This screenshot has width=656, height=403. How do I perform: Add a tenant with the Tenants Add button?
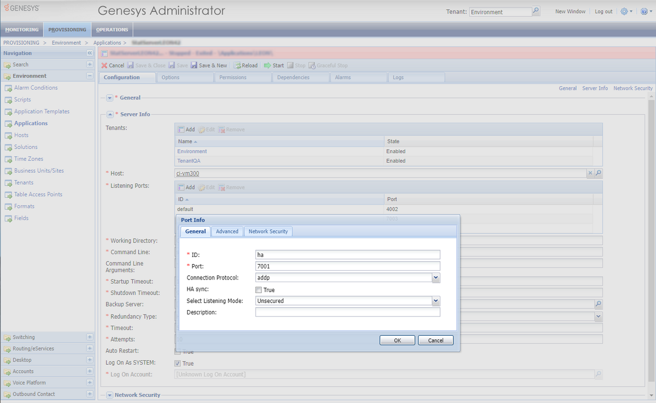(x=186, y=130)
